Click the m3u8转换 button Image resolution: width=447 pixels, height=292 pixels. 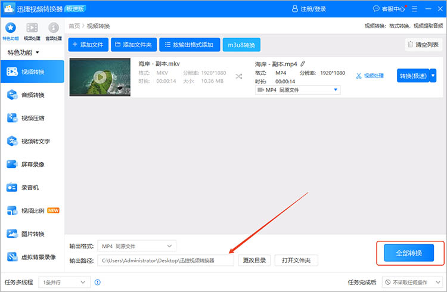[x=241, y=45]
